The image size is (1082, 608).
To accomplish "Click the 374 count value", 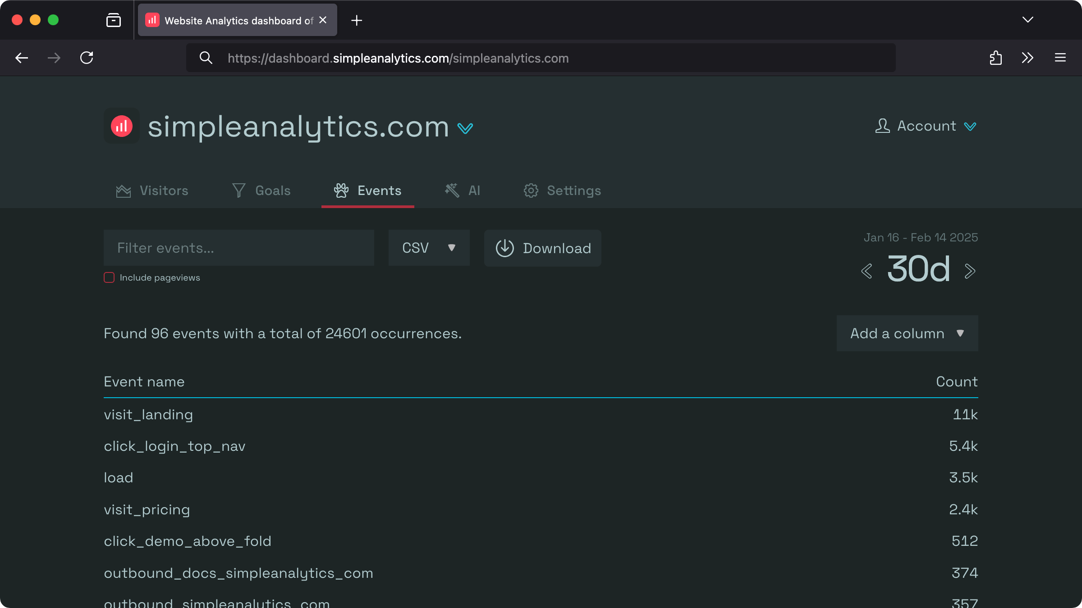I will 965,573.
